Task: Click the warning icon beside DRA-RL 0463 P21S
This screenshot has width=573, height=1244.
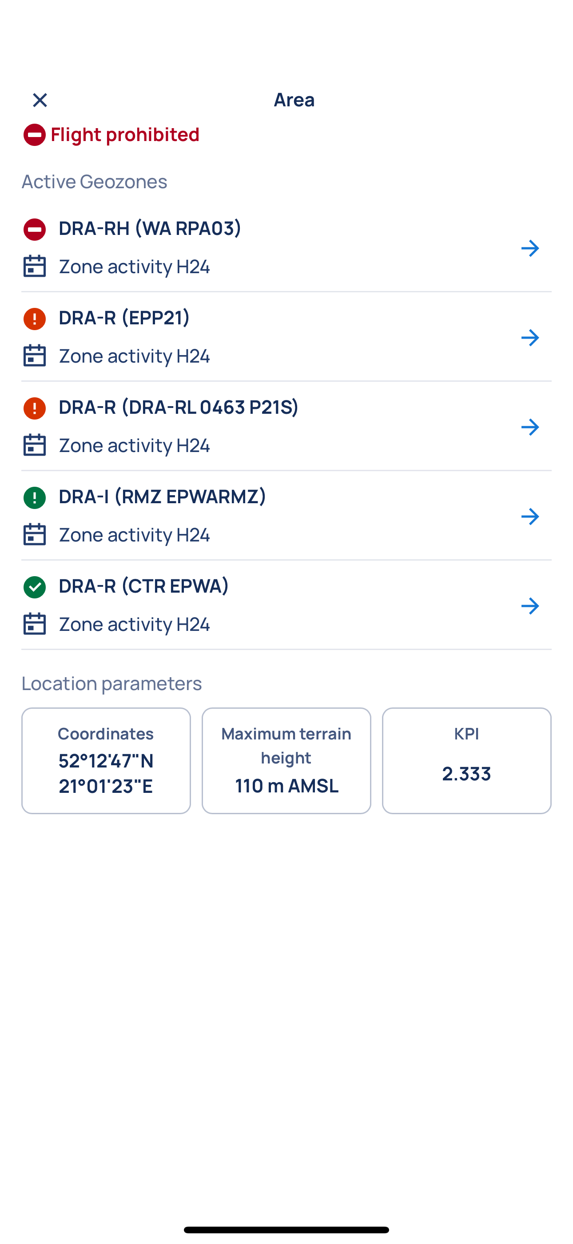Action: (x=35, y=408)
